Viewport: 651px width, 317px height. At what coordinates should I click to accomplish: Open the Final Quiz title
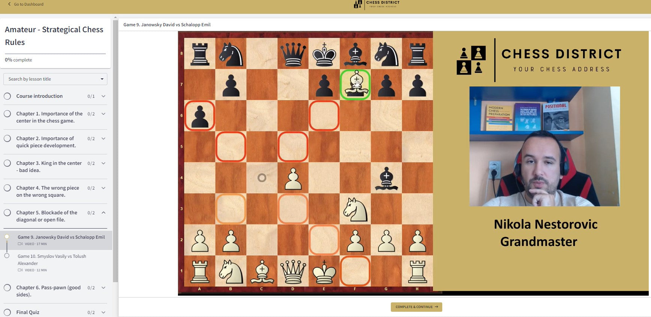28,312
